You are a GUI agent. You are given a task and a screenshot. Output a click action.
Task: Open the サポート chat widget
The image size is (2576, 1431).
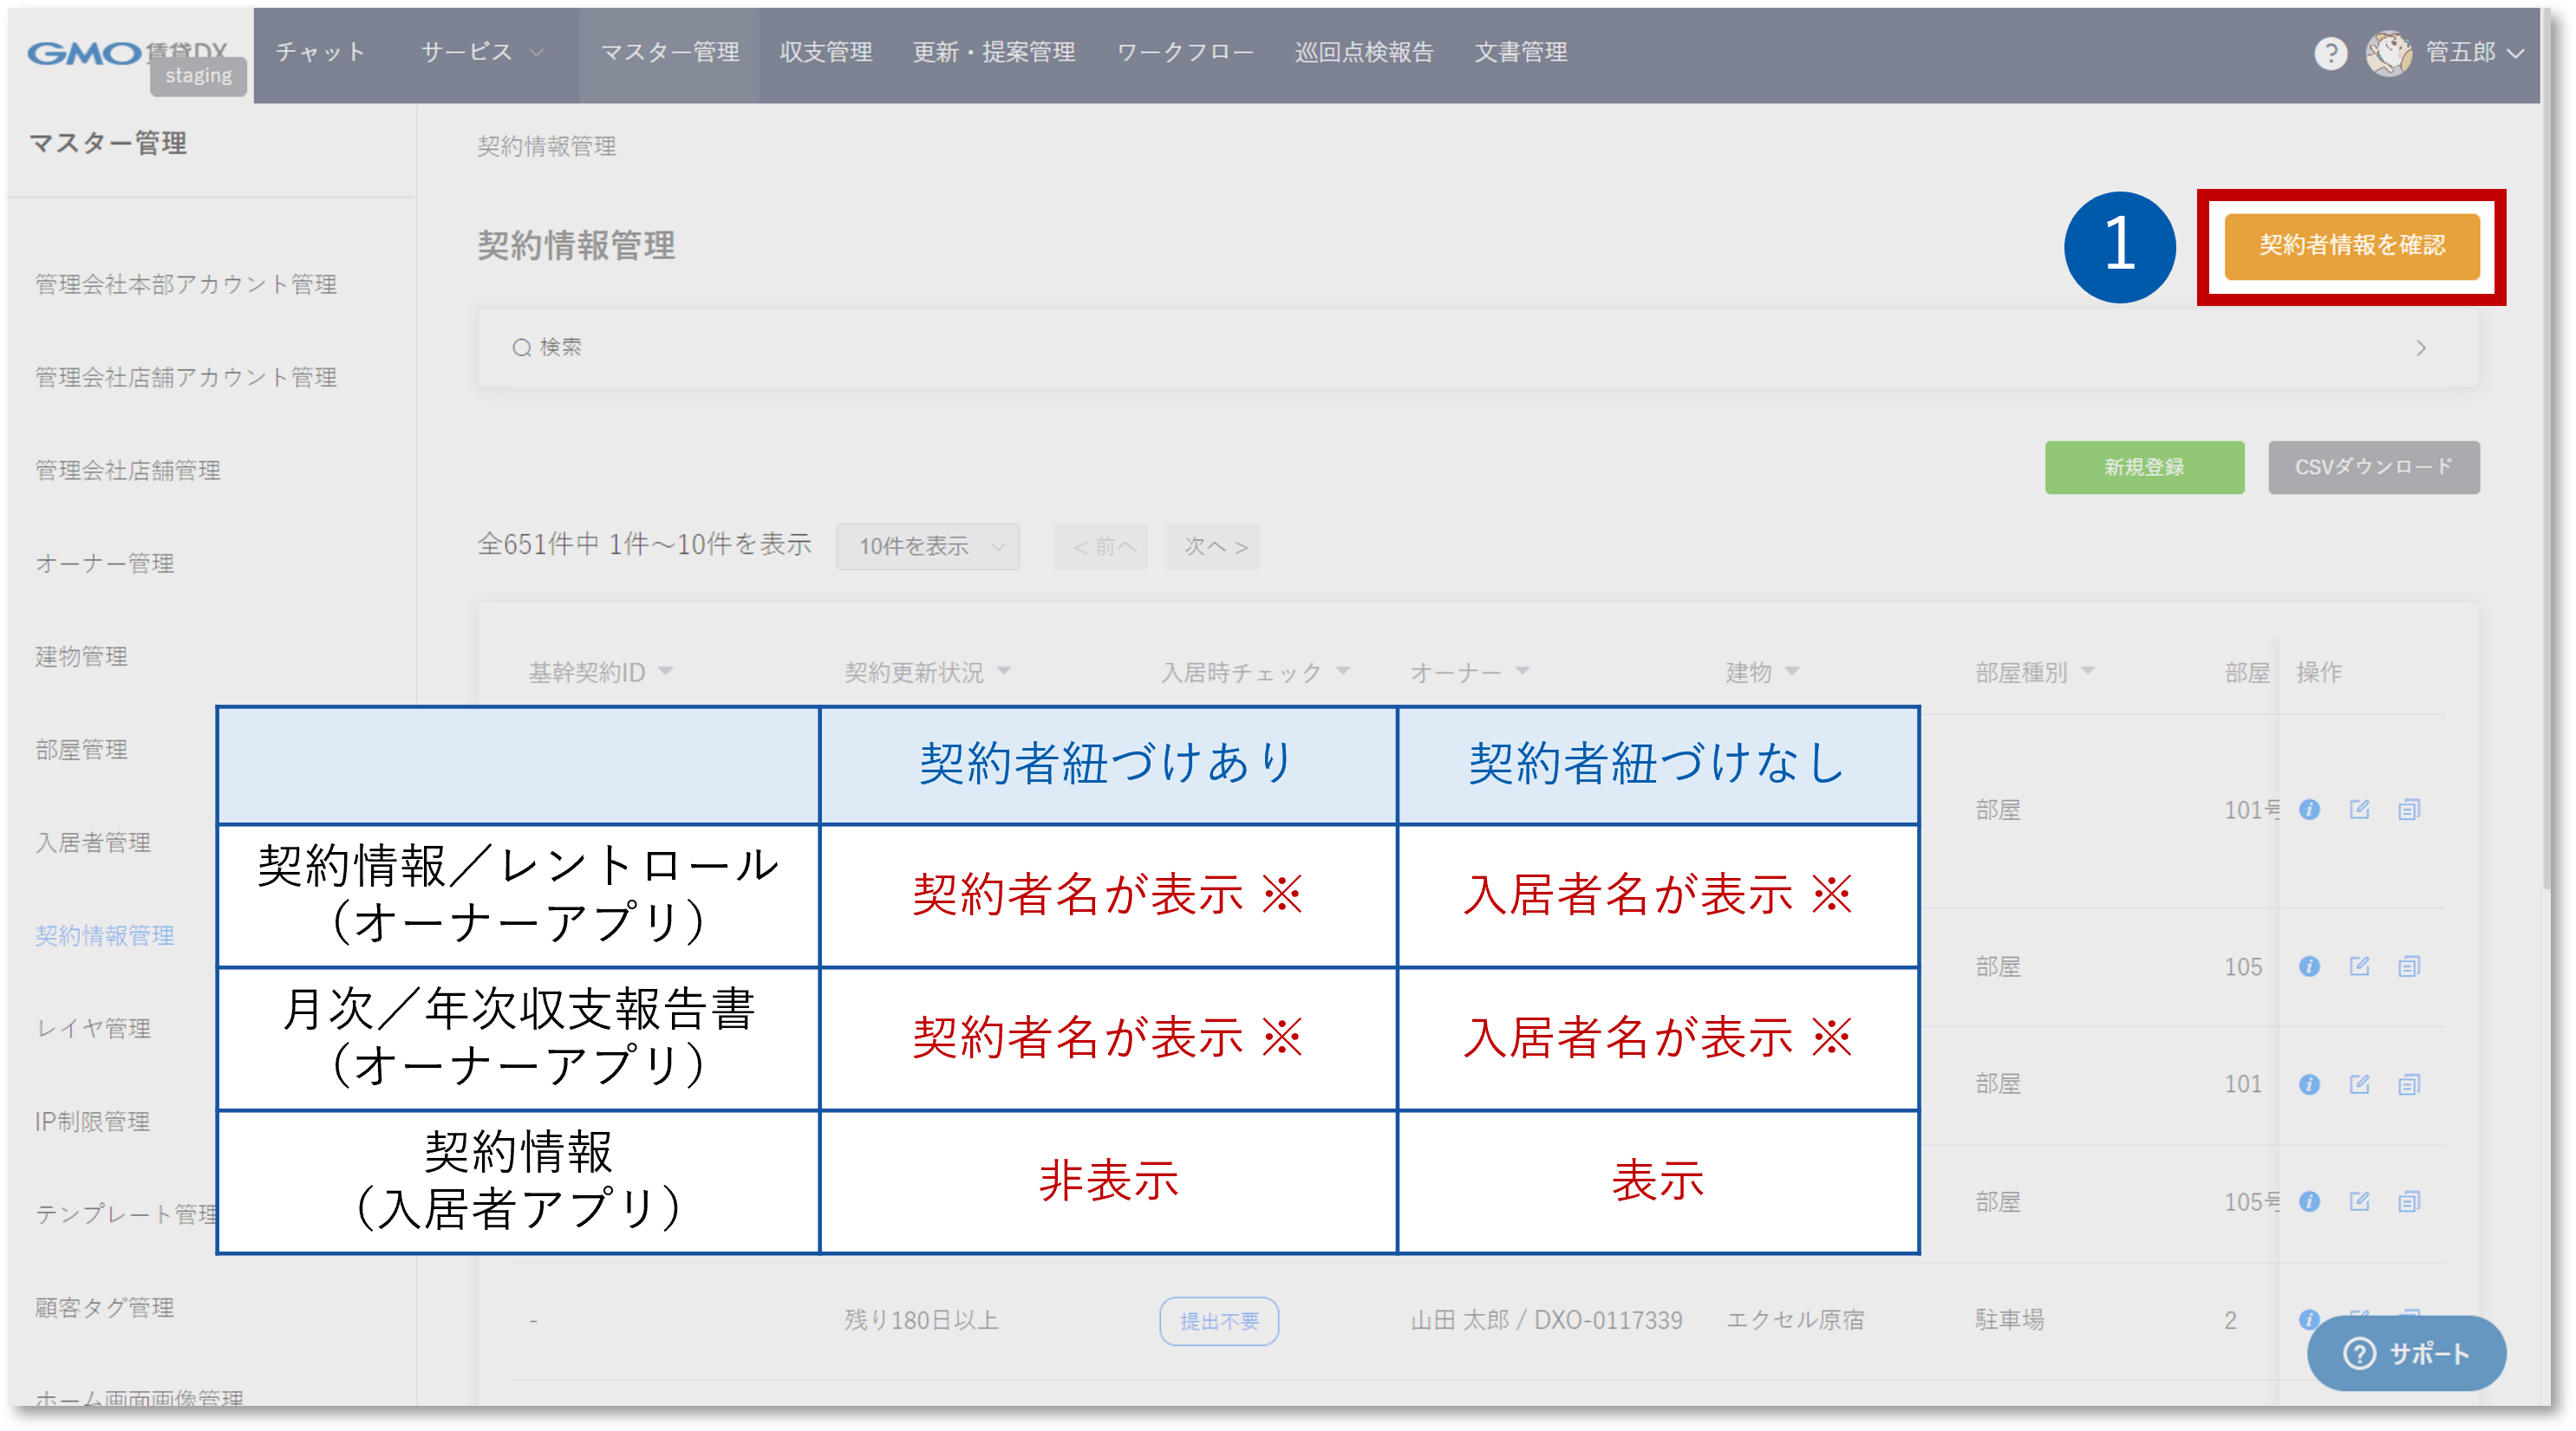2406,1353
